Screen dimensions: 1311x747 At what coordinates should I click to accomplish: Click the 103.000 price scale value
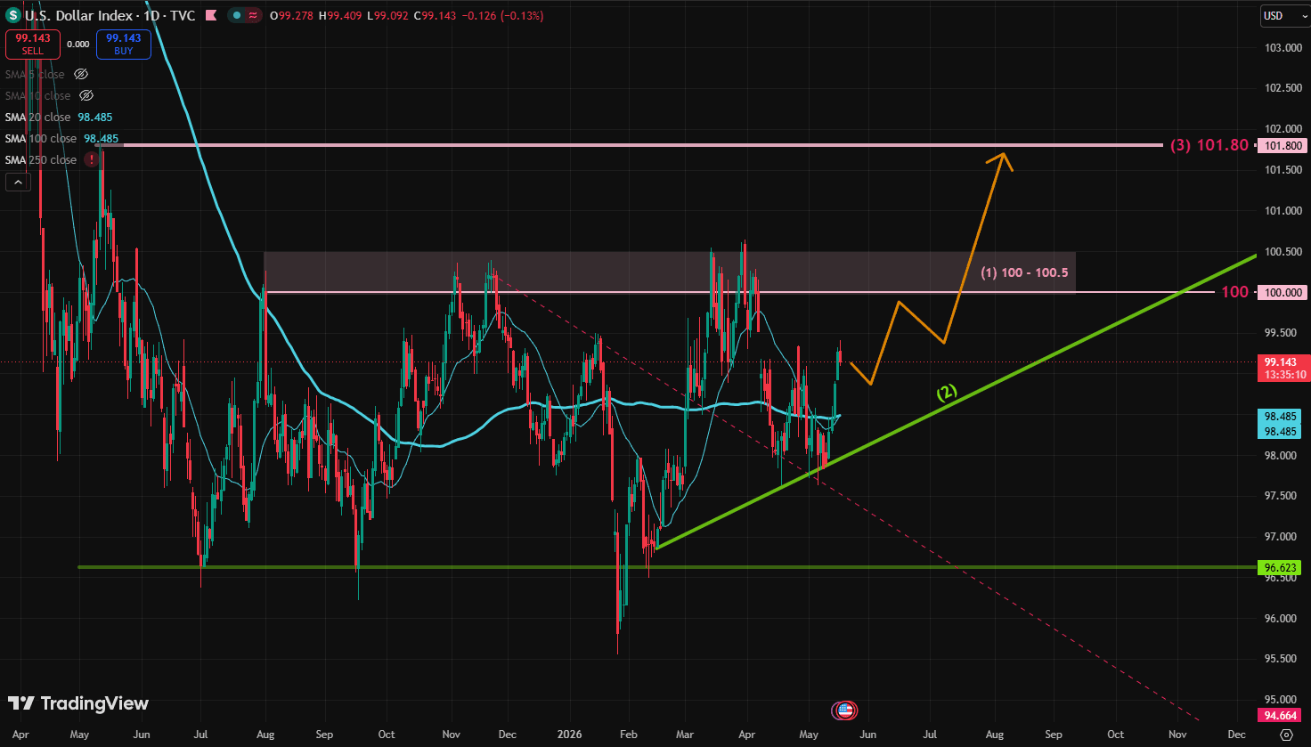(1284, 47)
